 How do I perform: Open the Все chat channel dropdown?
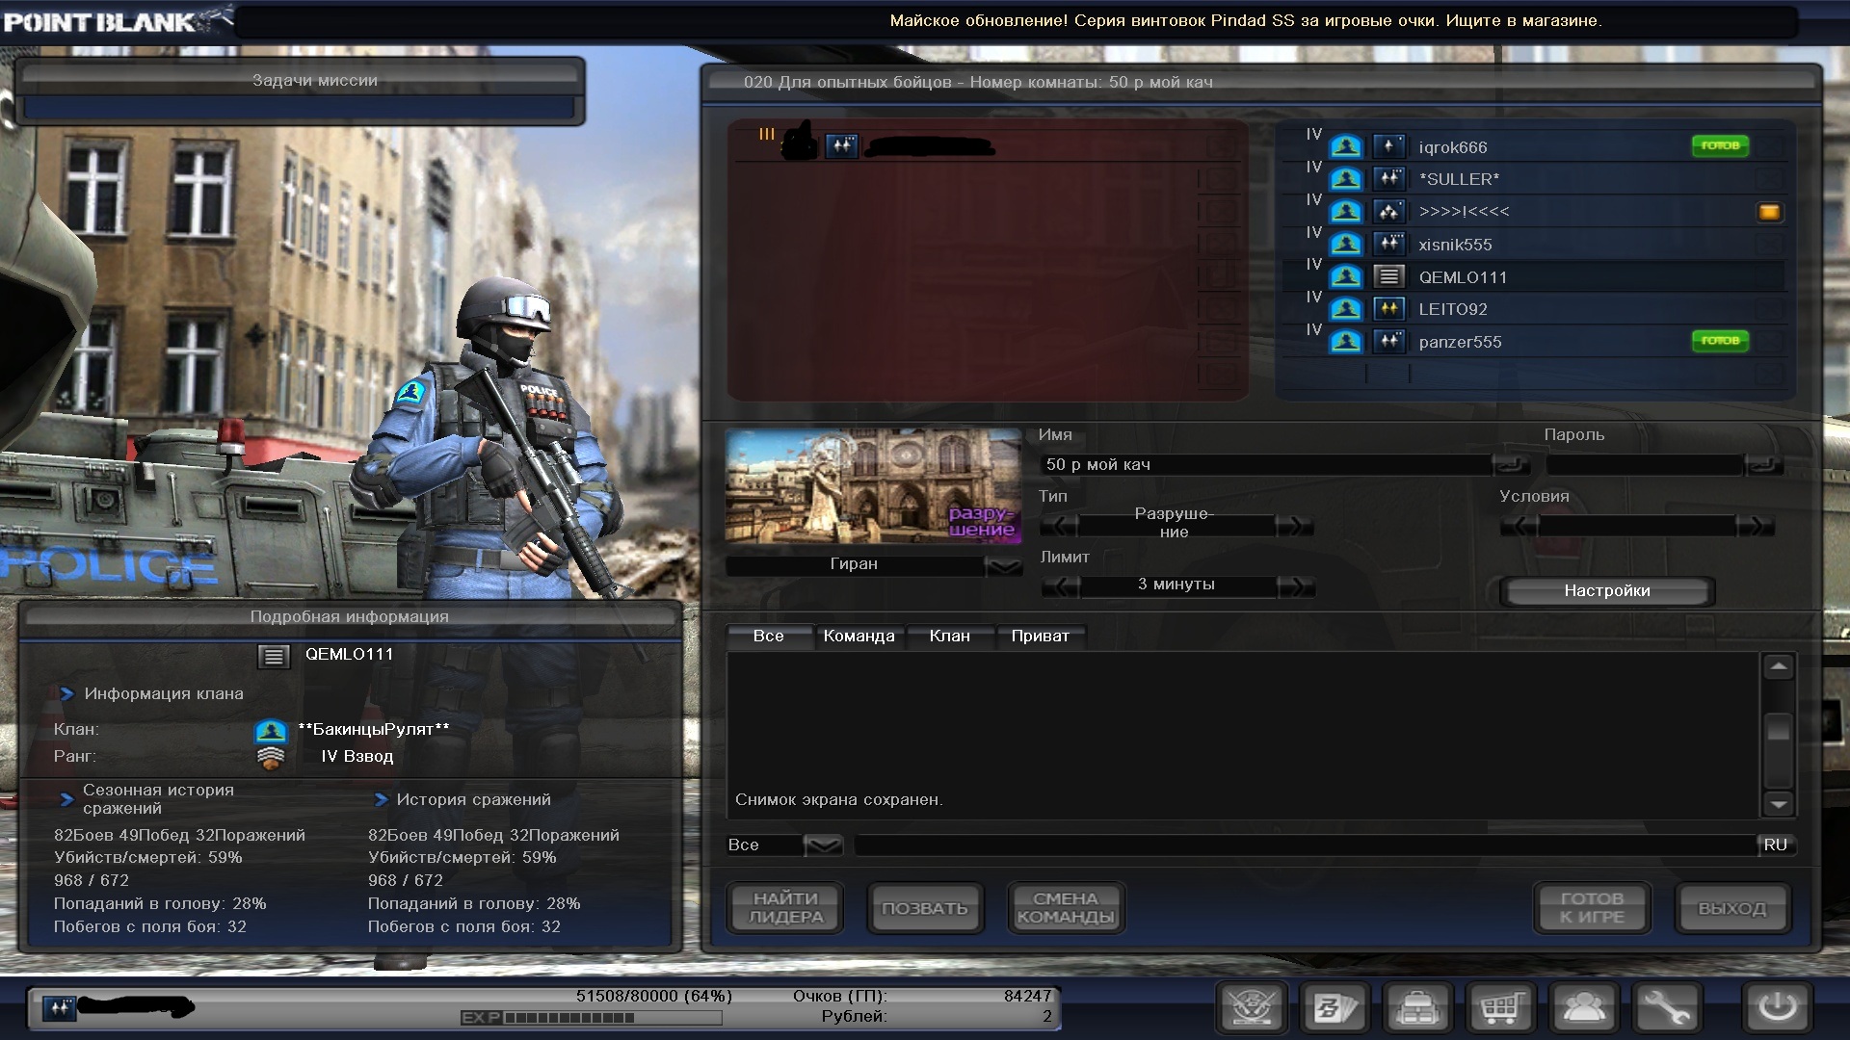tap(823, 845)
